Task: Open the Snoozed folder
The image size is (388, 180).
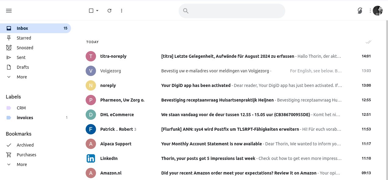Action: pyautogui.click(x=25, y=48)
